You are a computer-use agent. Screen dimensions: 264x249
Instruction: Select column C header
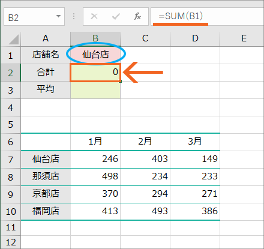pos(145,38)
